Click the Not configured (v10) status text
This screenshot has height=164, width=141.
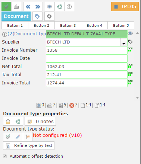pos(57,135)
